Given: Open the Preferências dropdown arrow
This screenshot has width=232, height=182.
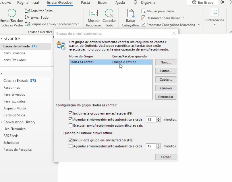Looking at the screenshot, I should click(x=214, y=25).
